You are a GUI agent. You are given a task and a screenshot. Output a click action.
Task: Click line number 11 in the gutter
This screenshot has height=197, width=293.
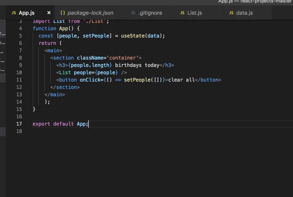pos(19,80)
